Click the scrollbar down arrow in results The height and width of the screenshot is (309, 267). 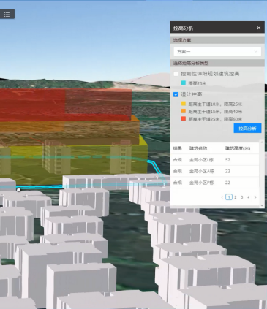pyautogui.click(x=262, y=206)
